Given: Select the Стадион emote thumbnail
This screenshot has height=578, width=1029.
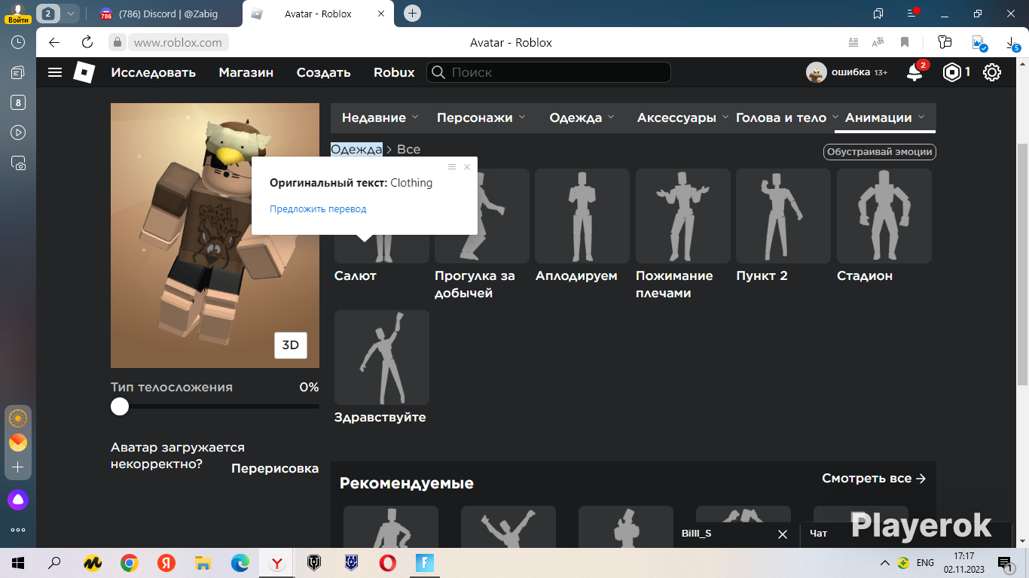Looking at the screenshot, I should (x=884, y=216).
